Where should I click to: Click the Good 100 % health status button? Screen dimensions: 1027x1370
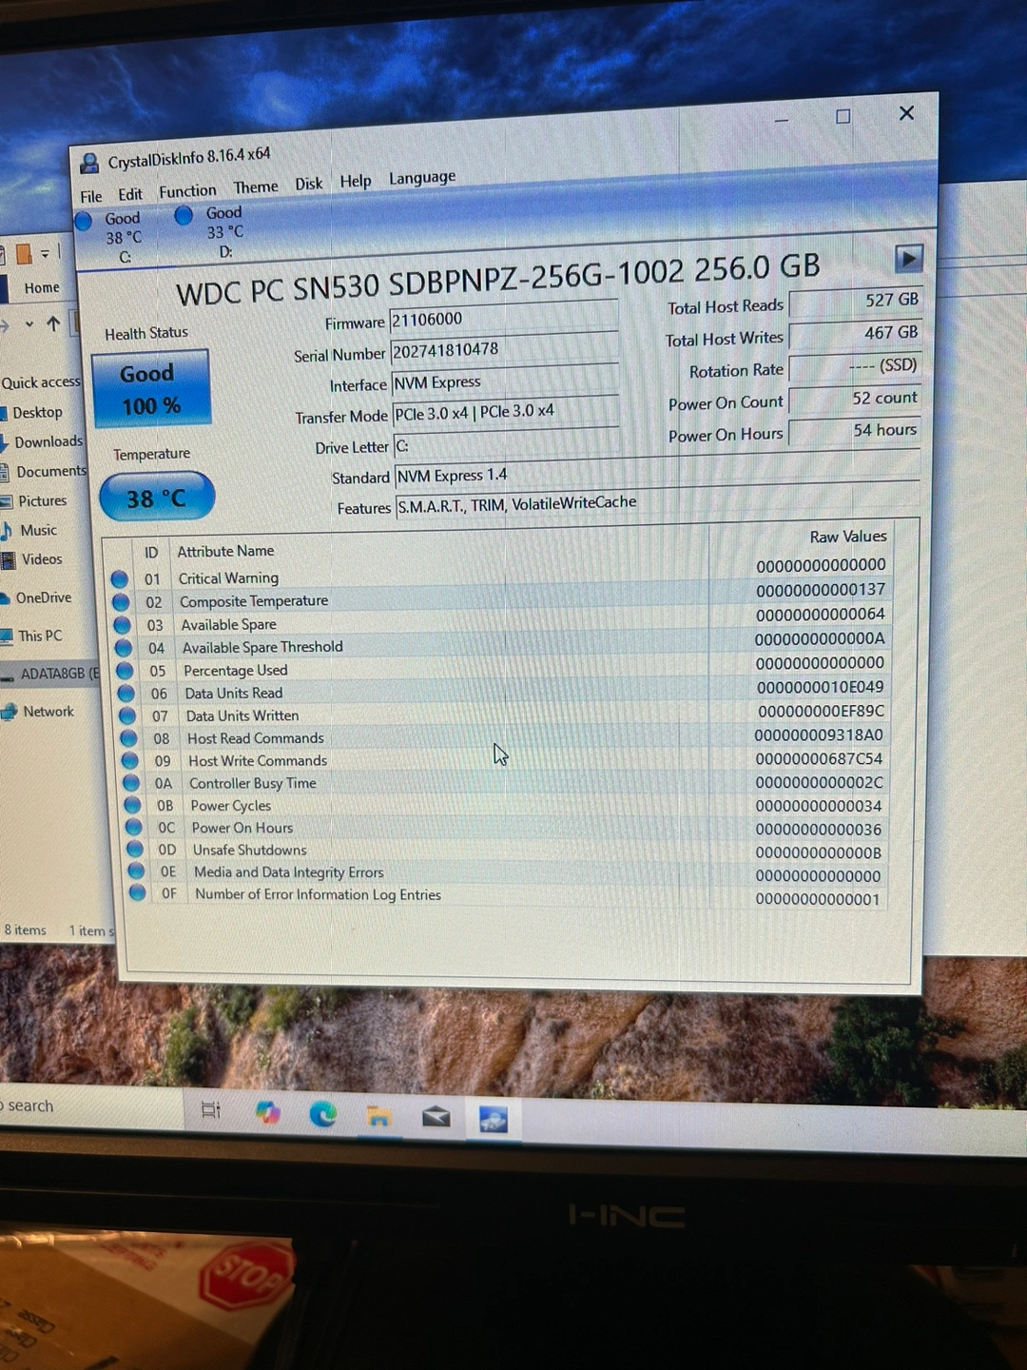click(150, 388)
